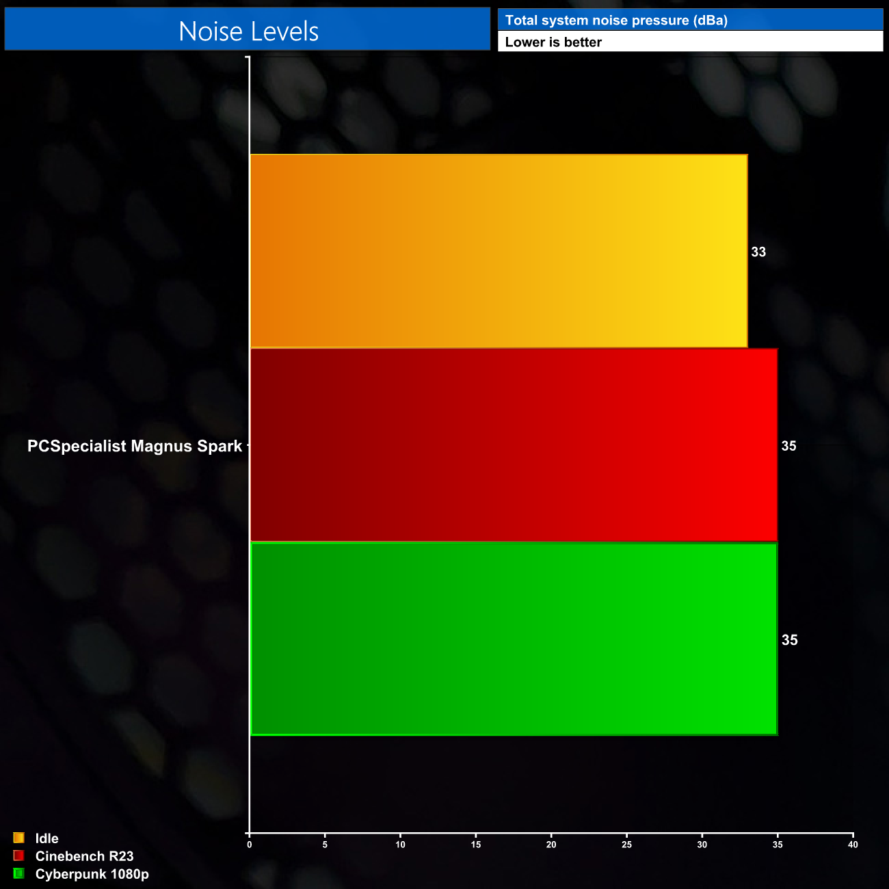Viewport: 889px width, 889px height.
Task: Click the x-axis tick label 5
Action: click(x=325, y=845)
